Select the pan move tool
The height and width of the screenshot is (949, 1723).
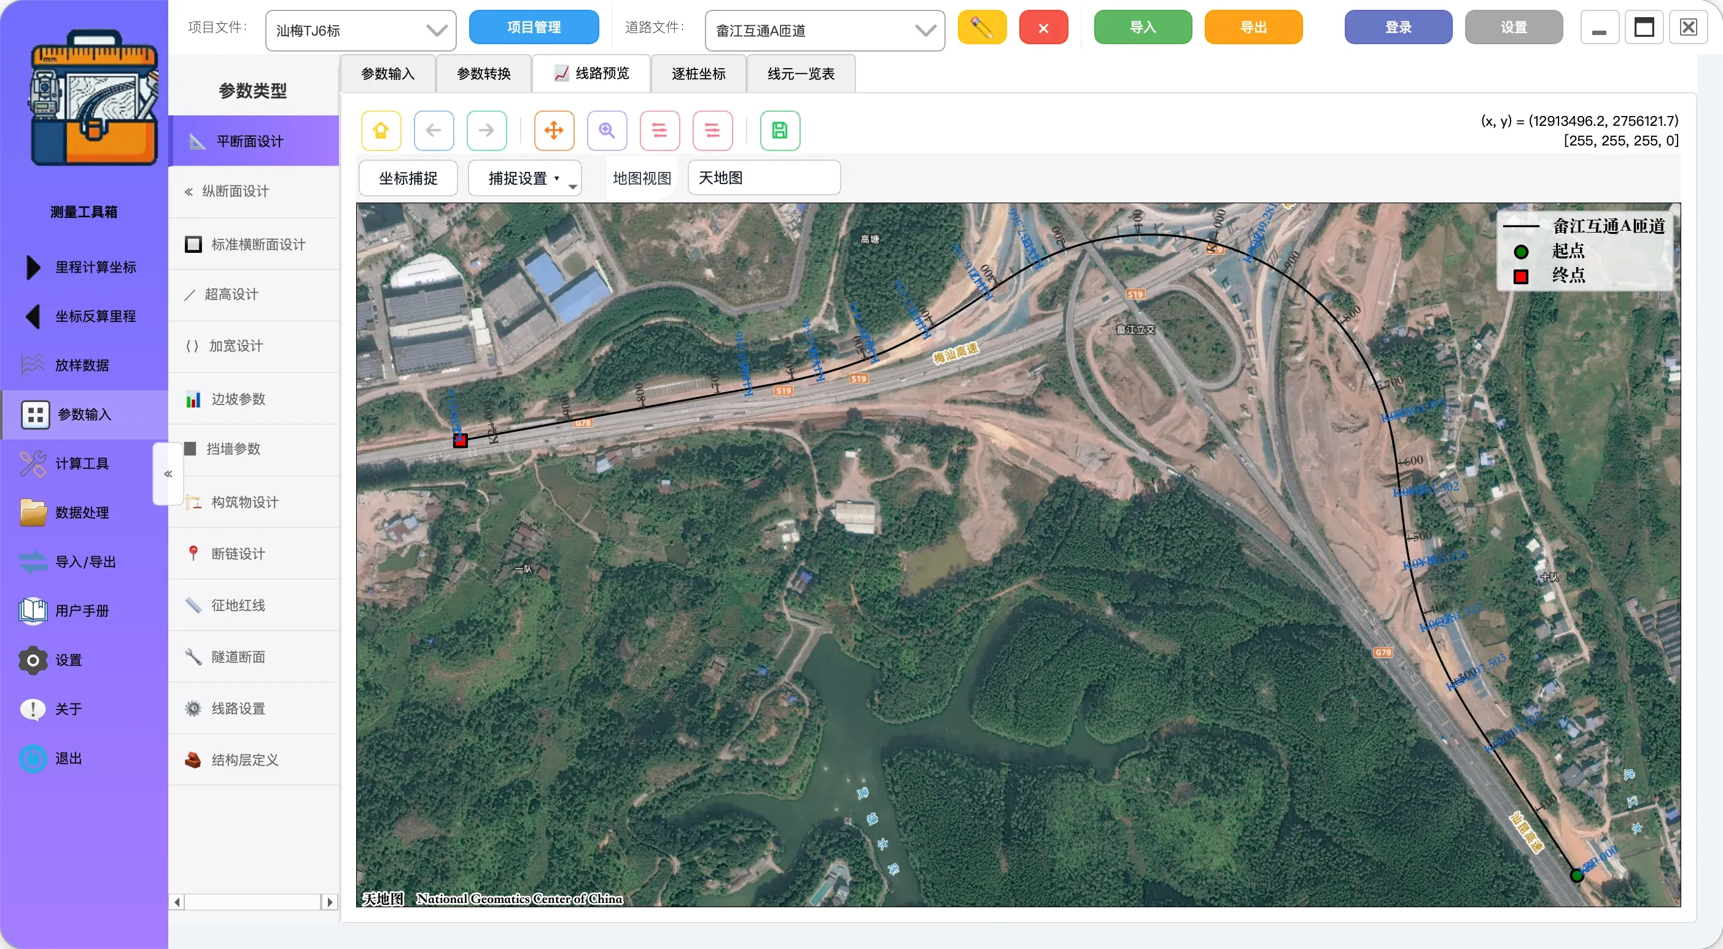[x=554, y=130]
